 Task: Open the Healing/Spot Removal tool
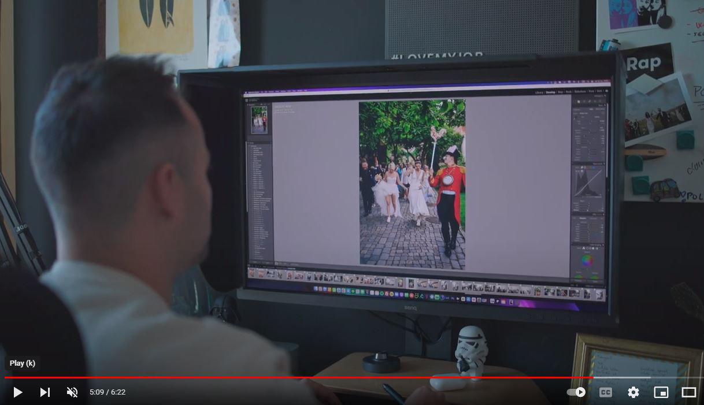click(x=584, y=102)
